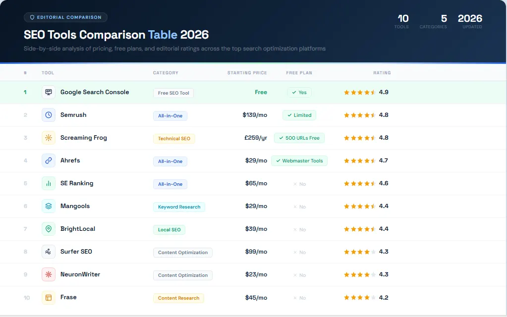Sort by the Category column header
This screenshot has width=507, height=317.
pos(166,73)
